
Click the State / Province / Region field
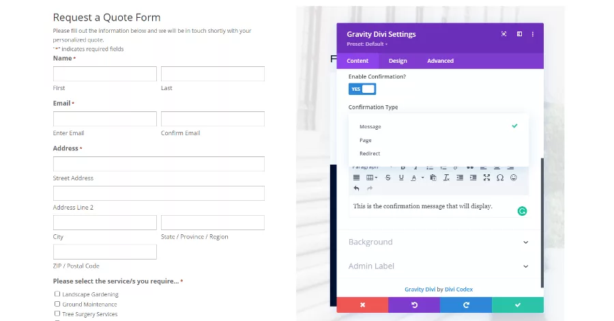[x=213, y=223]
